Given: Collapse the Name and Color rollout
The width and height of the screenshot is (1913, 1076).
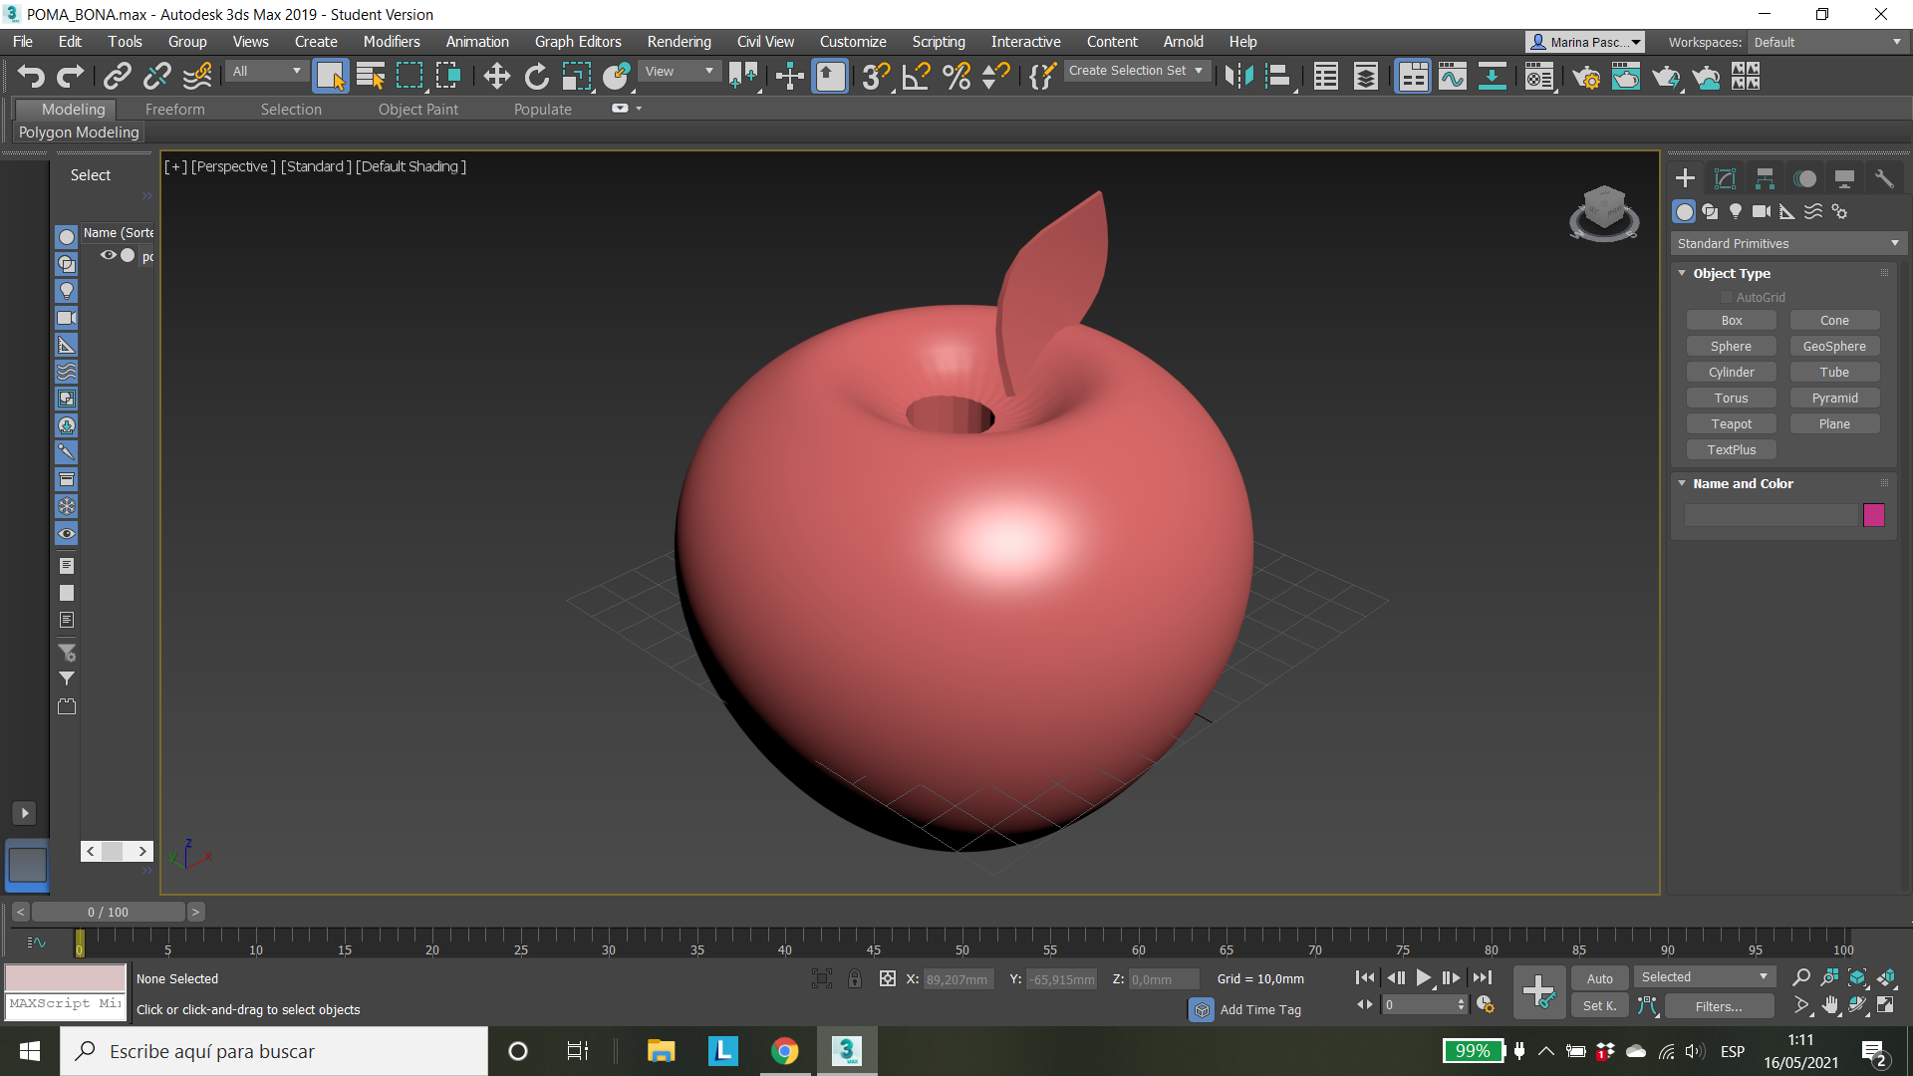Looking at the screenshot, I should [1682, 483].
